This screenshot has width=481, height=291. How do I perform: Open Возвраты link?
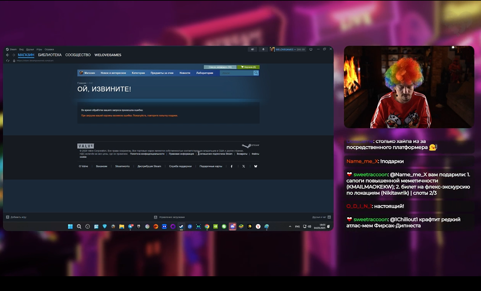[x=242, y=154]
